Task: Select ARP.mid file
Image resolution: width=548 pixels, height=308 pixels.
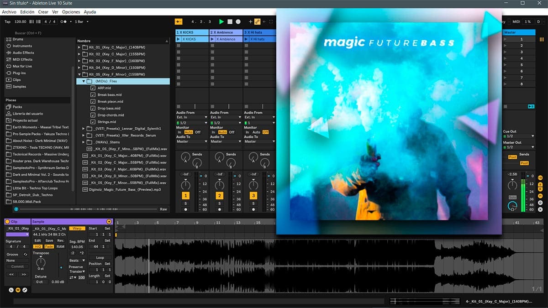Action: tap(104, 88)
